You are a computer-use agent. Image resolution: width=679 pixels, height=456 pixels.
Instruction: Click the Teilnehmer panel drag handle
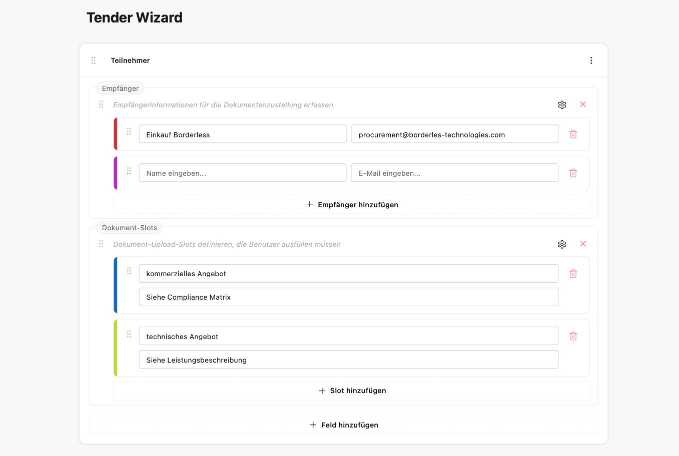(x=94, y=60)
